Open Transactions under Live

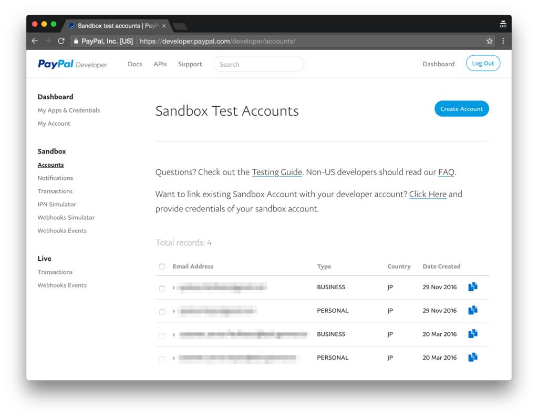[x=55, y=272]
